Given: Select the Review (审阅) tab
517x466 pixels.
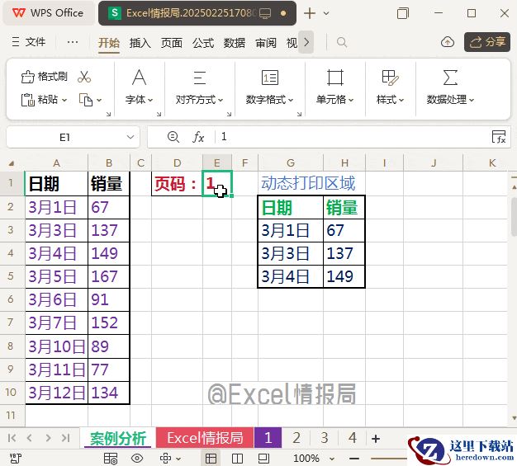Looking at the screenshot, I should click(266, 43).
